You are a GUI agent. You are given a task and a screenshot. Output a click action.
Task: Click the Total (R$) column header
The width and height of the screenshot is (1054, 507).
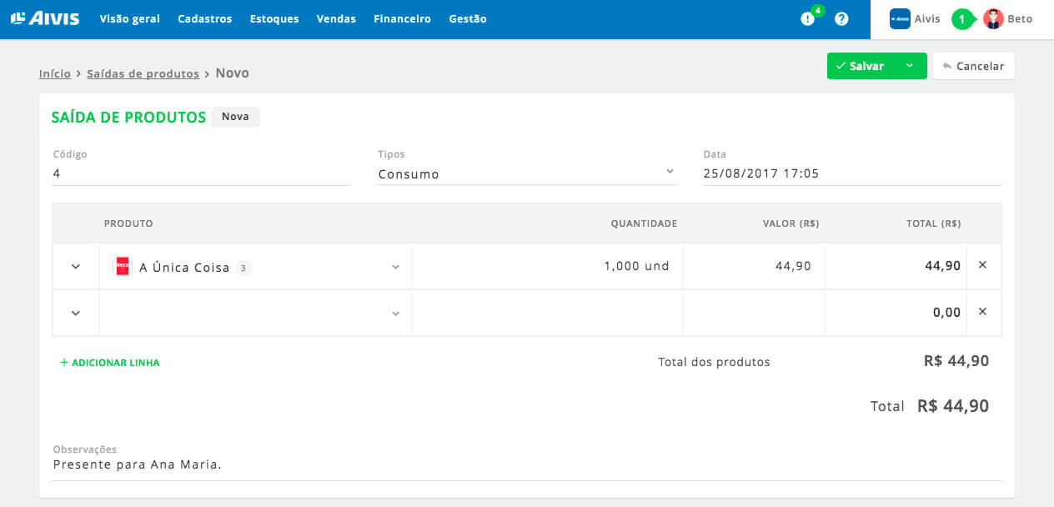933,223
